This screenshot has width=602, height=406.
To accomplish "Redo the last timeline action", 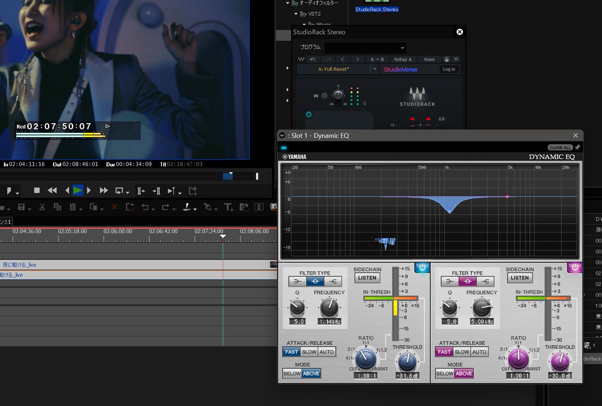I will tap(166, 207).
